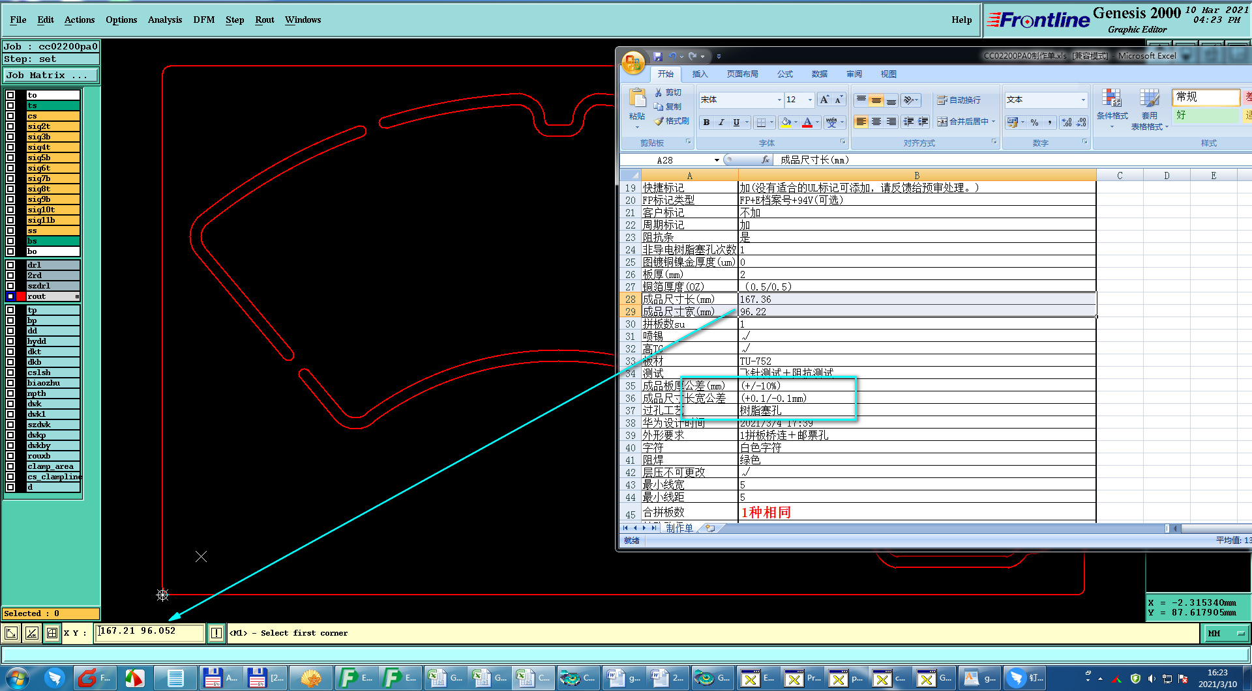
Task: Select the 常规 cell style
Action: click(x=1206, y=97)
